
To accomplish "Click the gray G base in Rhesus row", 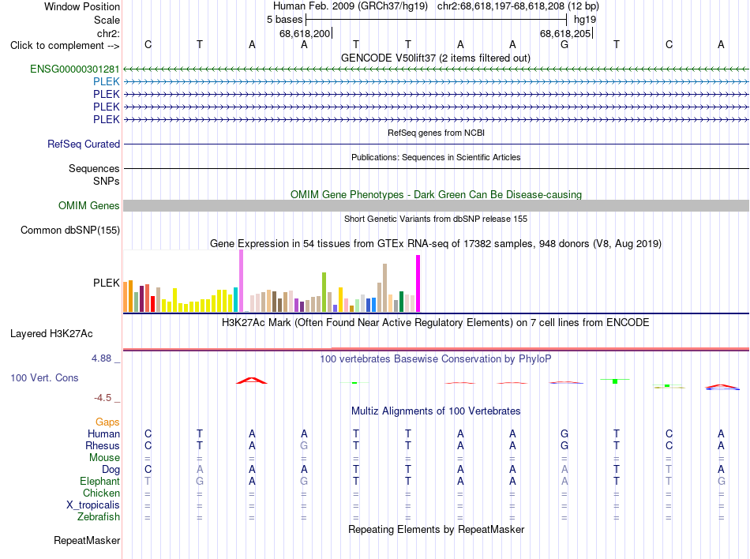I will [x=304, y=445].
